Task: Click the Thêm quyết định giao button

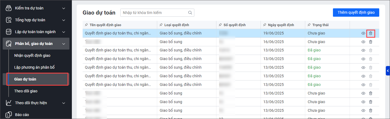Action: [356, 12]
